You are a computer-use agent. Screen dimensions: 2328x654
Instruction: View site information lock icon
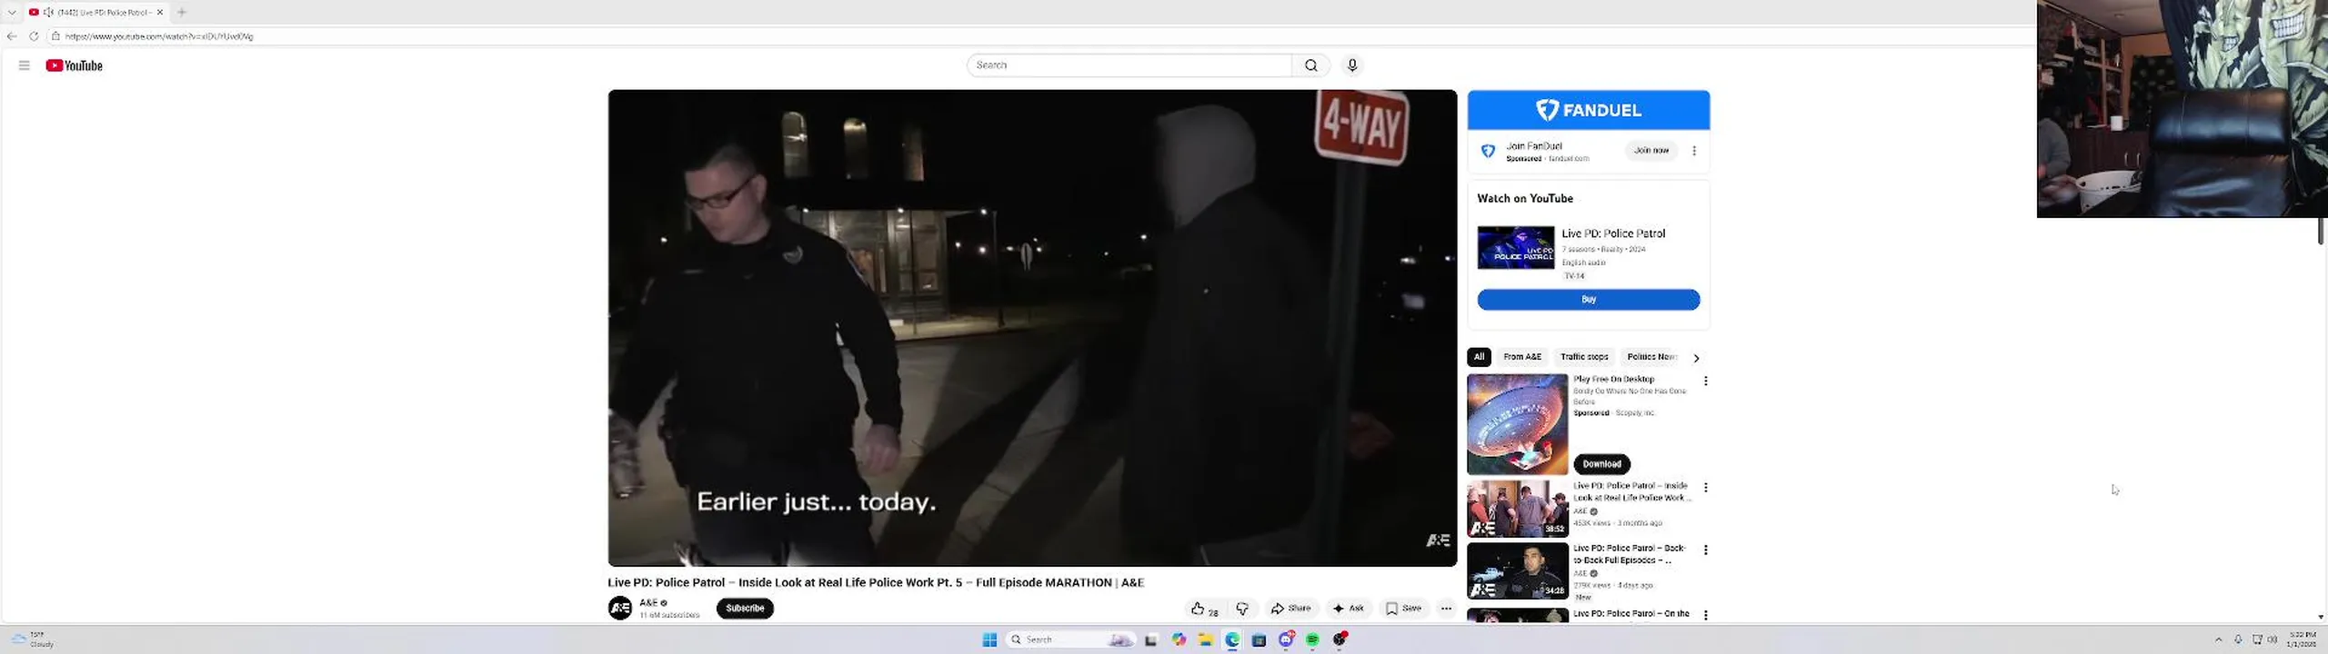[55, 36]
